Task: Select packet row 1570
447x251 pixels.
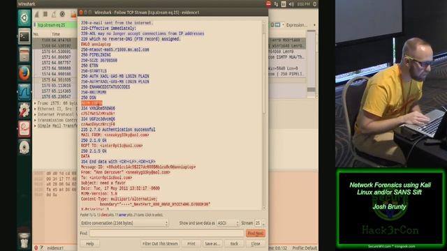Action: click(x=55, y=52)
